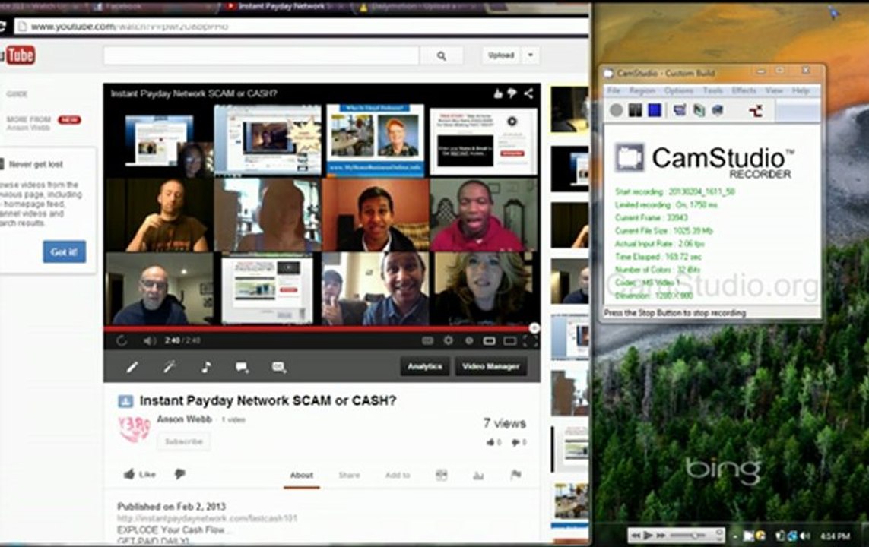Click thumbs-up icon in video title overlay
The image size is (869, 547).
pos(498,93)
